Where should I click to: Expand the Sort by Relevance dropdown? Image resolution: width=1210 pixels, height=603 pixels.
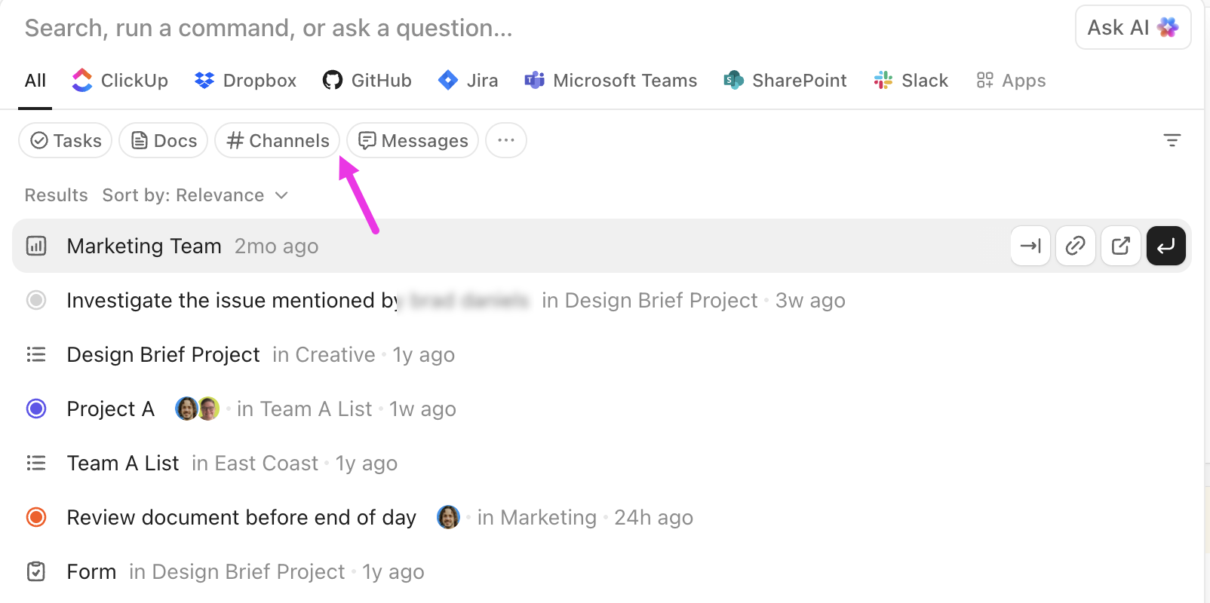click(195, 195)
